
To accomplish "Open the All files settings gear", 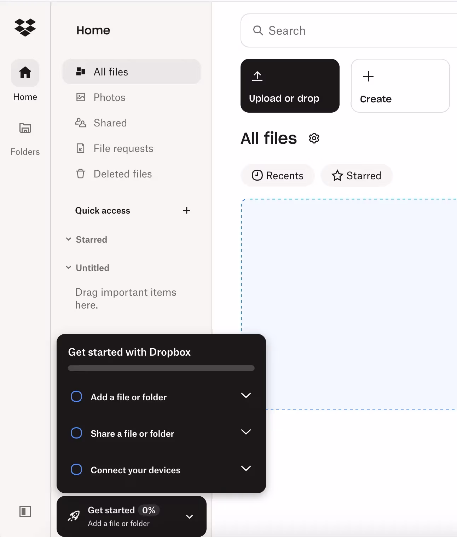I will [314, 138].
